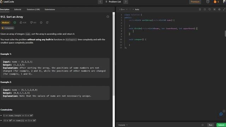The image size is (226, 127).
Task: Toggle fullscreen editor icon
Action: [224, 10]
